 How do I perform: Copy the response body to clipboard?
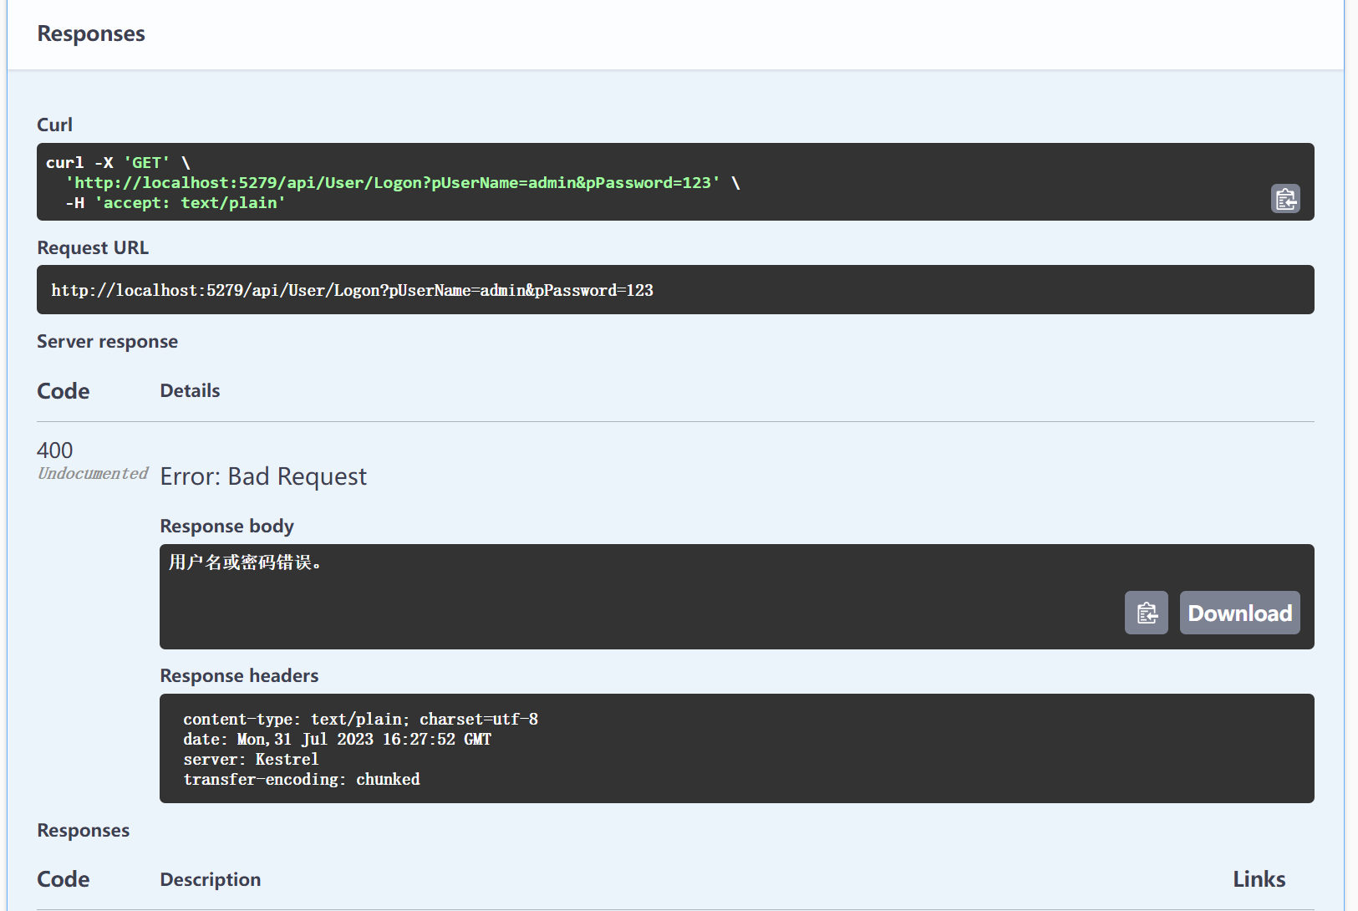(1147, 613)
